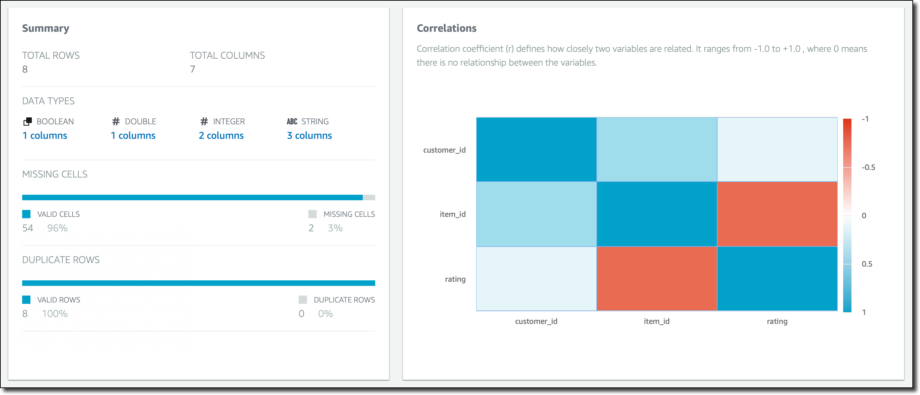Viewport: 920px width, 395px height.
Task: Click the MISSING CELLS gray legend swatch
Action: 313,214
